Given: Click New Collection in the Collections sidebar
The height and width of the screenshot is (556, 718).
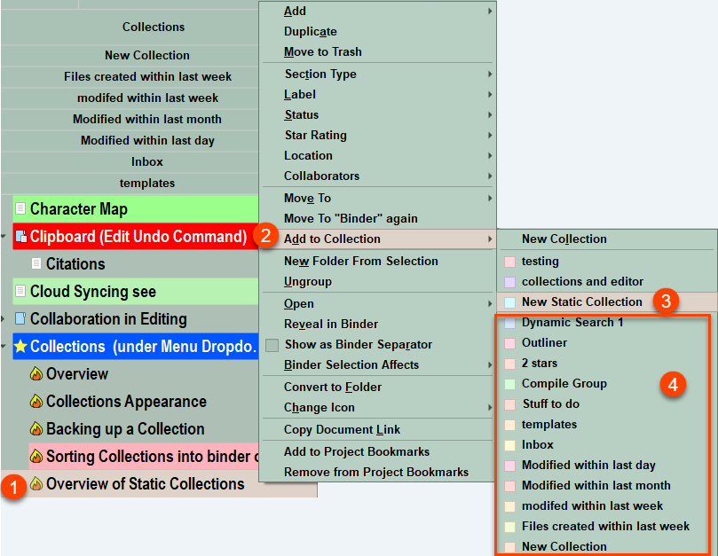Looking at the screenshot, I should pos(146,55).
